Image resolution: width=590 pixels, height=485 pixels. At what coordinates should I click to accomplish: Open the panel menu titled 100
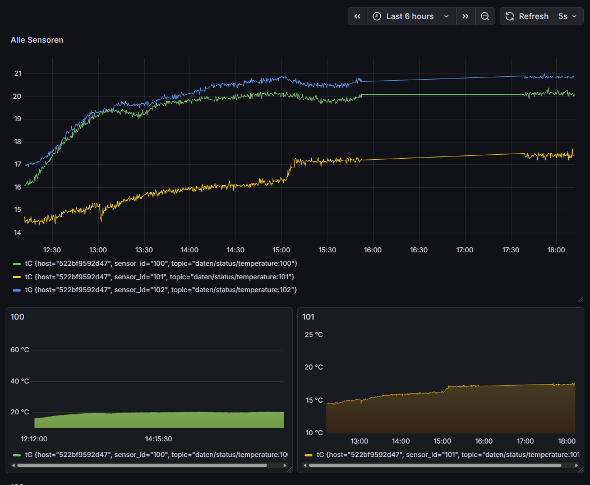(17, 317)
